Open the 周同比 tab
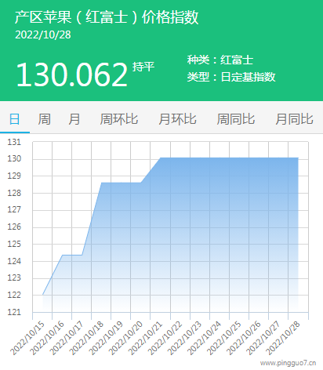Screen dimensions: 323x370 [236, 119]
